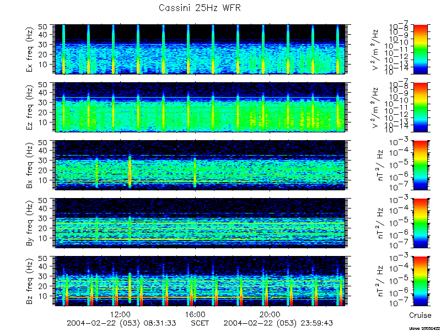
Task: Select the "Ez freq (Hz)" axis label
Action: click(x=30, y=107)
